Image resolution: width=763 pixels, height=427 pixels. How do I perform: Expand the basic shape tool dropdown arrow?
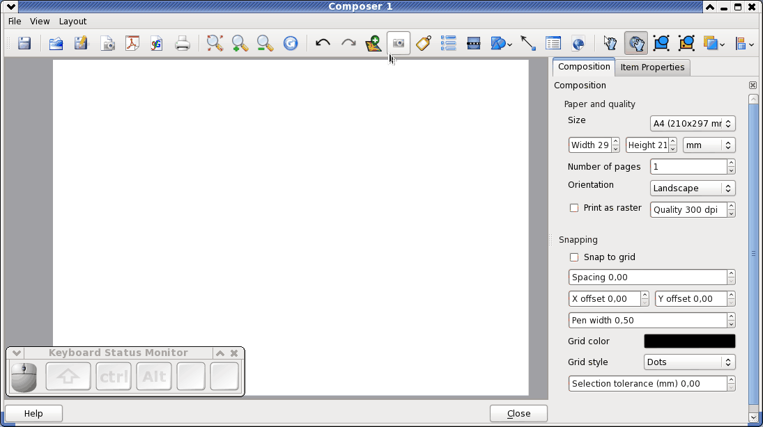click(x=509, y=45)
